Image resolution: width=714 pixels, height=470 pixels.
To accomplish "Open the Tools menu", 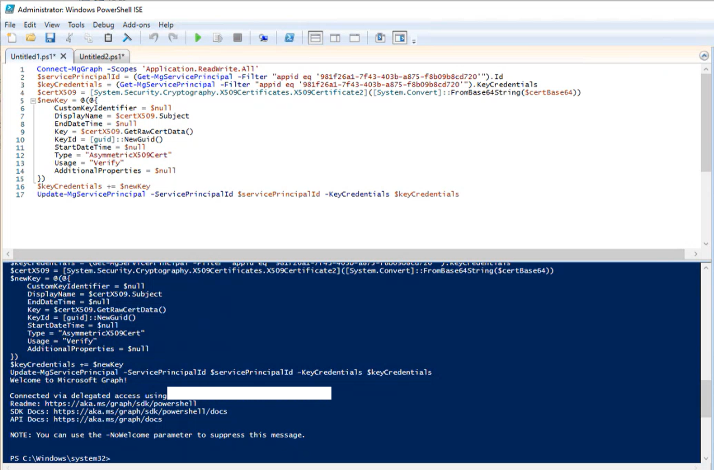I will click(x=76, y=24).
